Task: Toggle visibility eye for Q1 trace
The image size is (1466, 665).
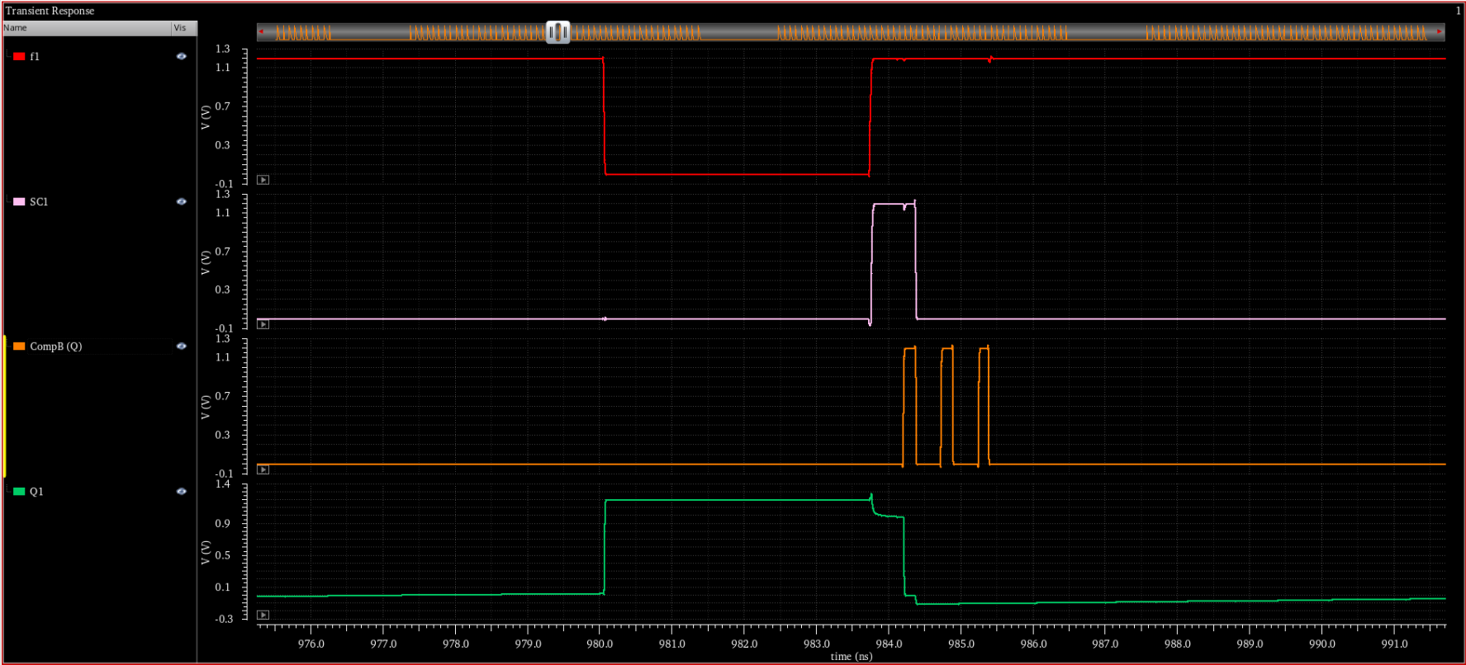Action: click(182, 491)
